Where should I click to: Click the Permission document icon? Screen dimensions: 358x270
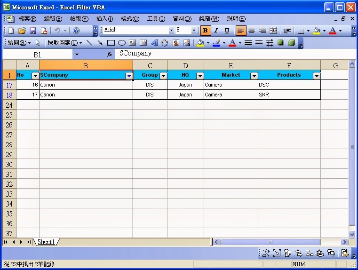click(44, 31)
